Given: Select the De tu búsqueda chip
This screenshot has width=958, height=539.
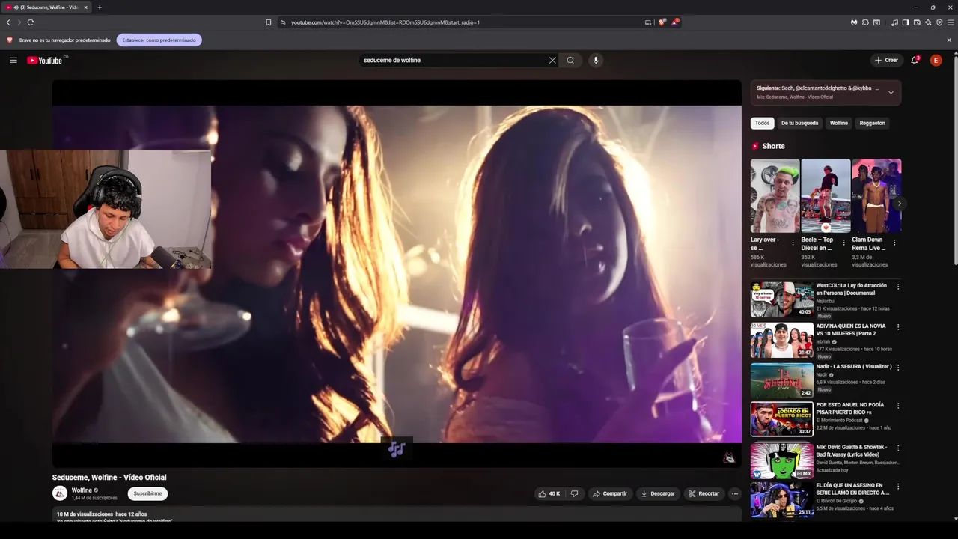Looking at the screenshot, I should point(799,123).
